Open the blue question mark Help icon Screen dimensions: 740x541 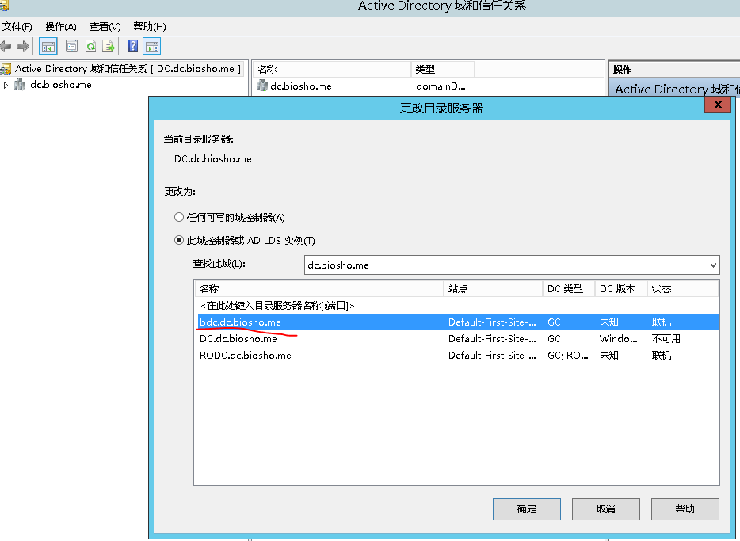click(x=132, y=46)
